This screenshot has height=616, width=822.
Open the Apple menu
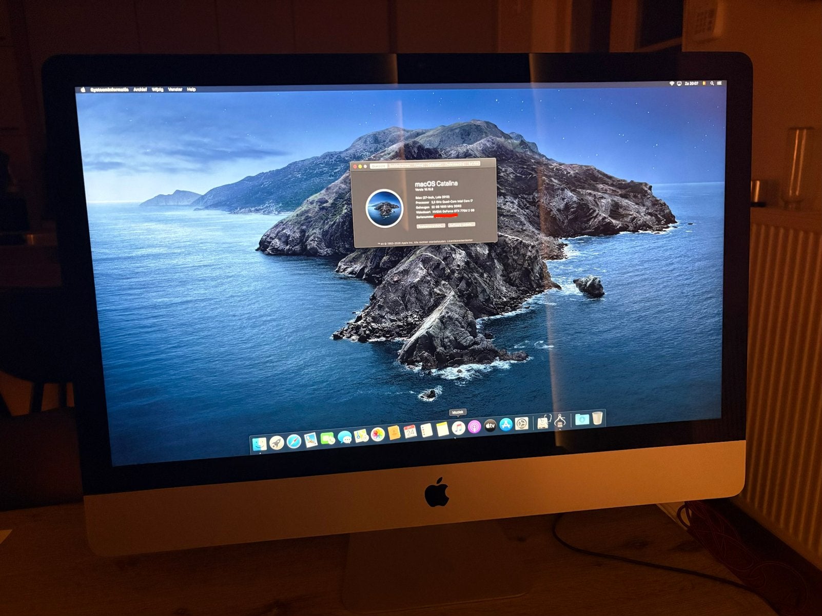point(83,90)
